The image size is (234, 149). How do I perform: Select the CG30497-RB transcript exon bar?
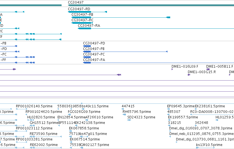pos(81,17)
